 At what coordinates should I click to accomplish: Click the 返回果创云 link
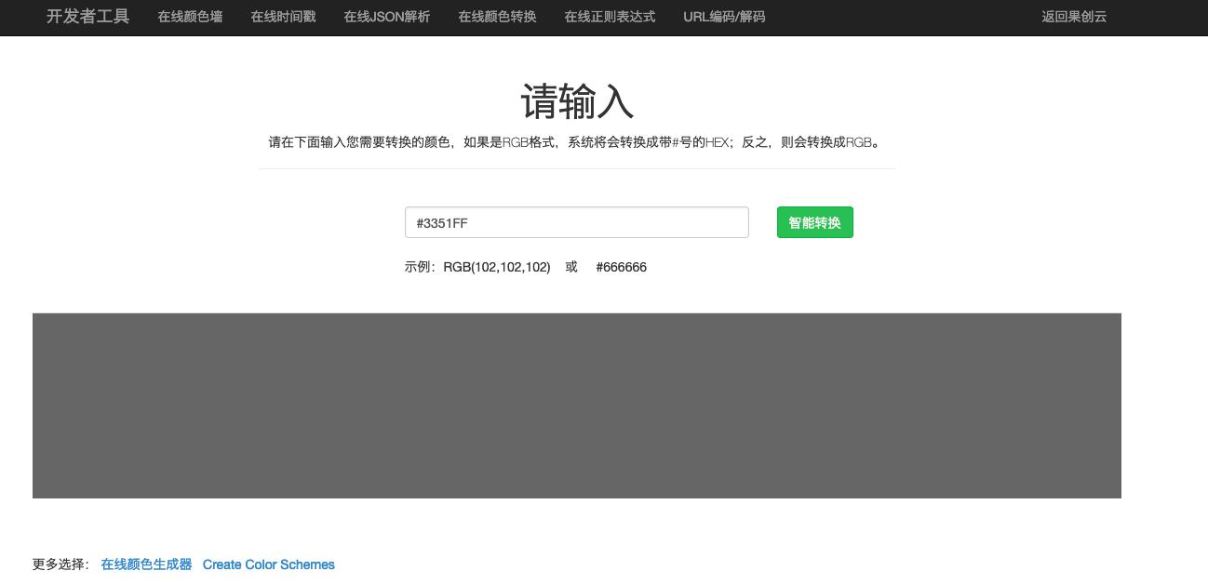pos(1074,17)
